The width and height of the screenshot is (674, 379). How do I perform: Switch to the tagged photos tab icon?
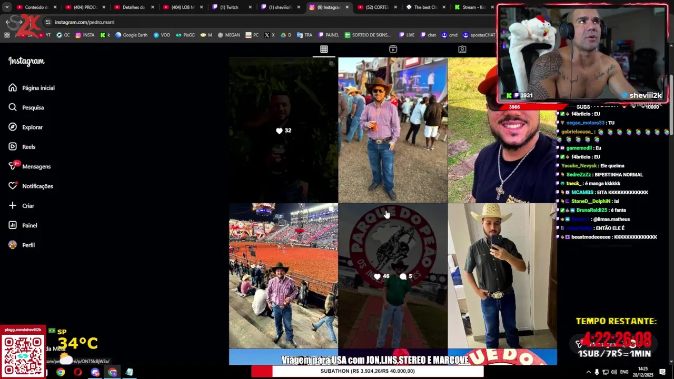tap(462, 49)
